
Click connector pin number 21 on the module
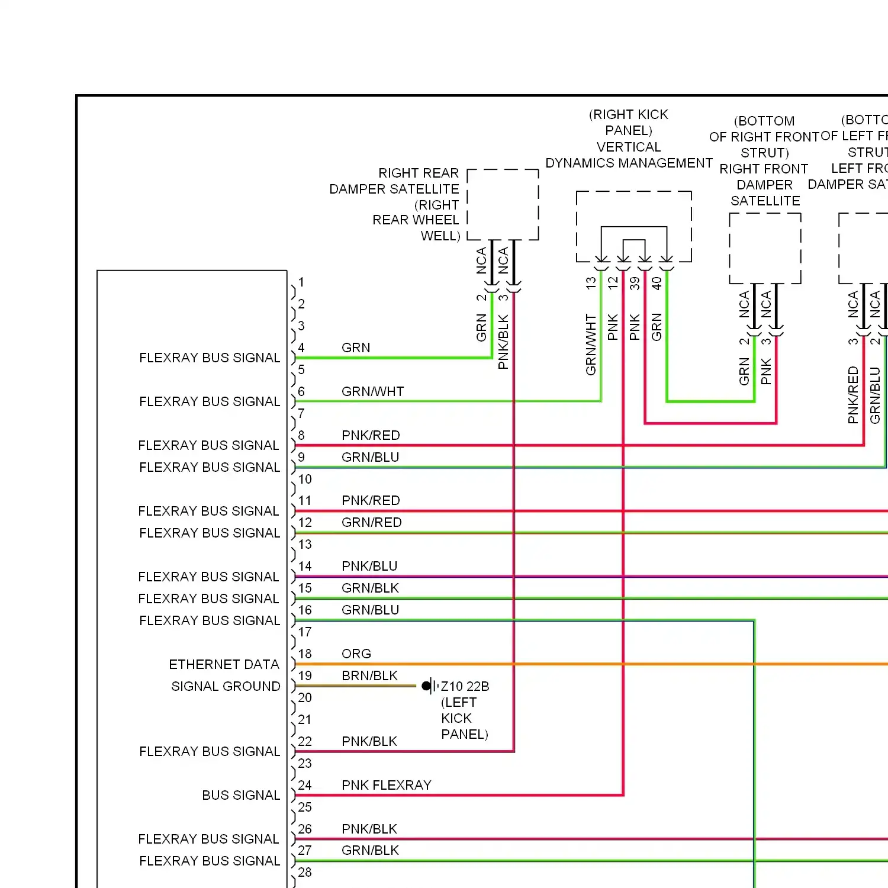305,719
